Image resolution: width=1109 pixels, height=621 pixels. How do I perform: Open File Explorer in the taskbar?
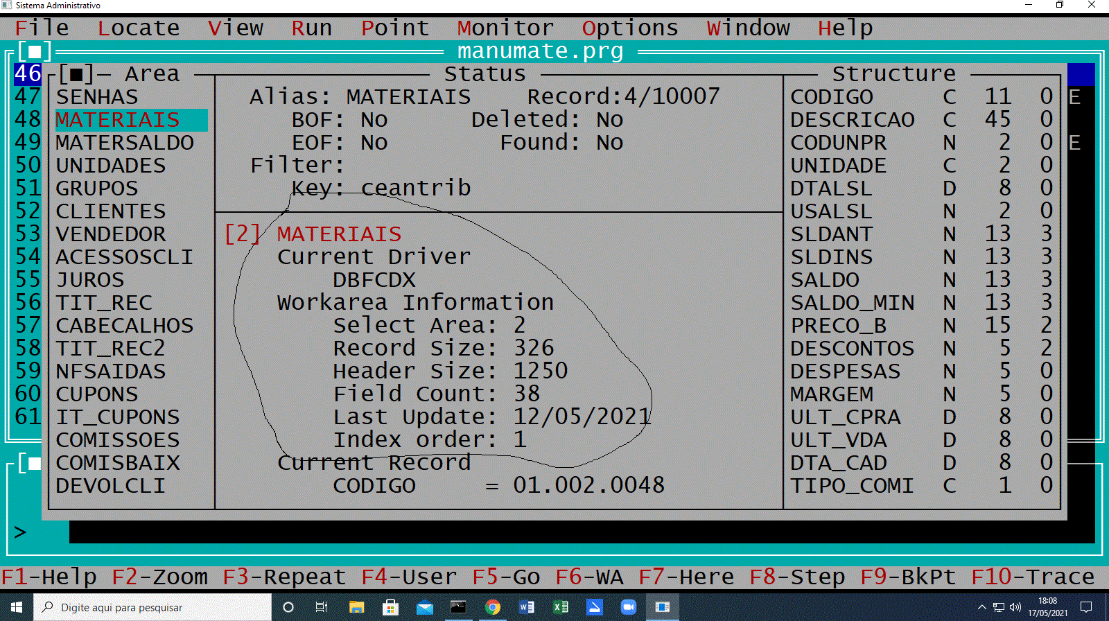(357, 607)
